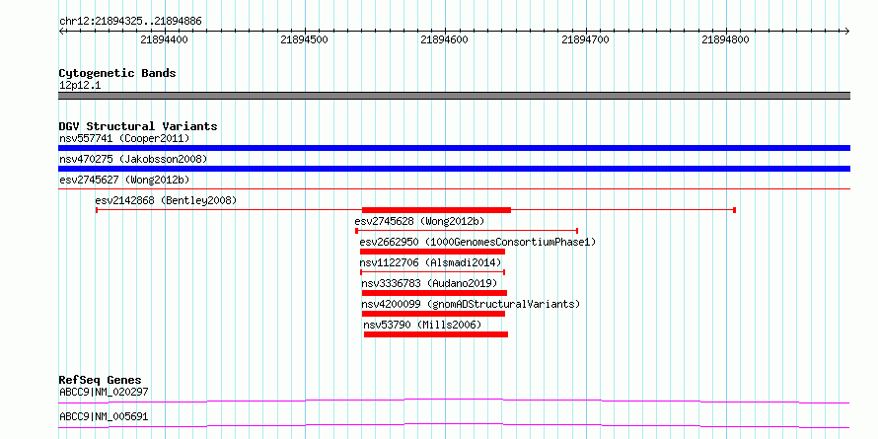Click the 12p12.1 band label
Screen dimensions: 878x439
80,86
